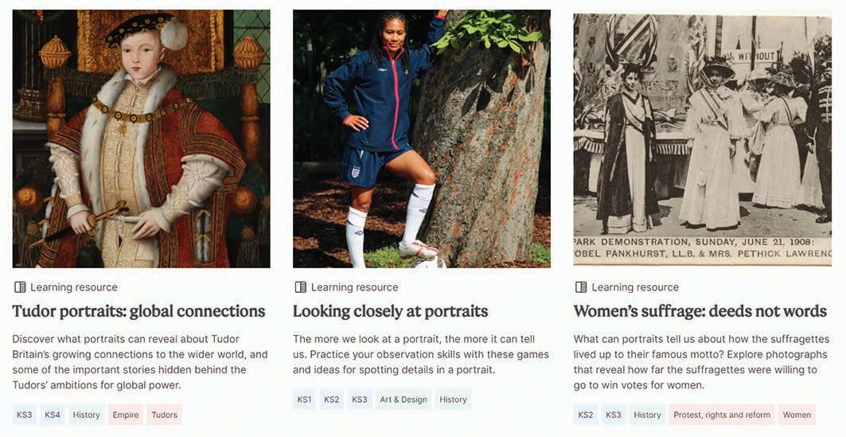Image resolution: width=846 pixels, height=437 pixels.
Task: Select the Edward VI Tudor portrait thumbnail
Action: (142, 139)
